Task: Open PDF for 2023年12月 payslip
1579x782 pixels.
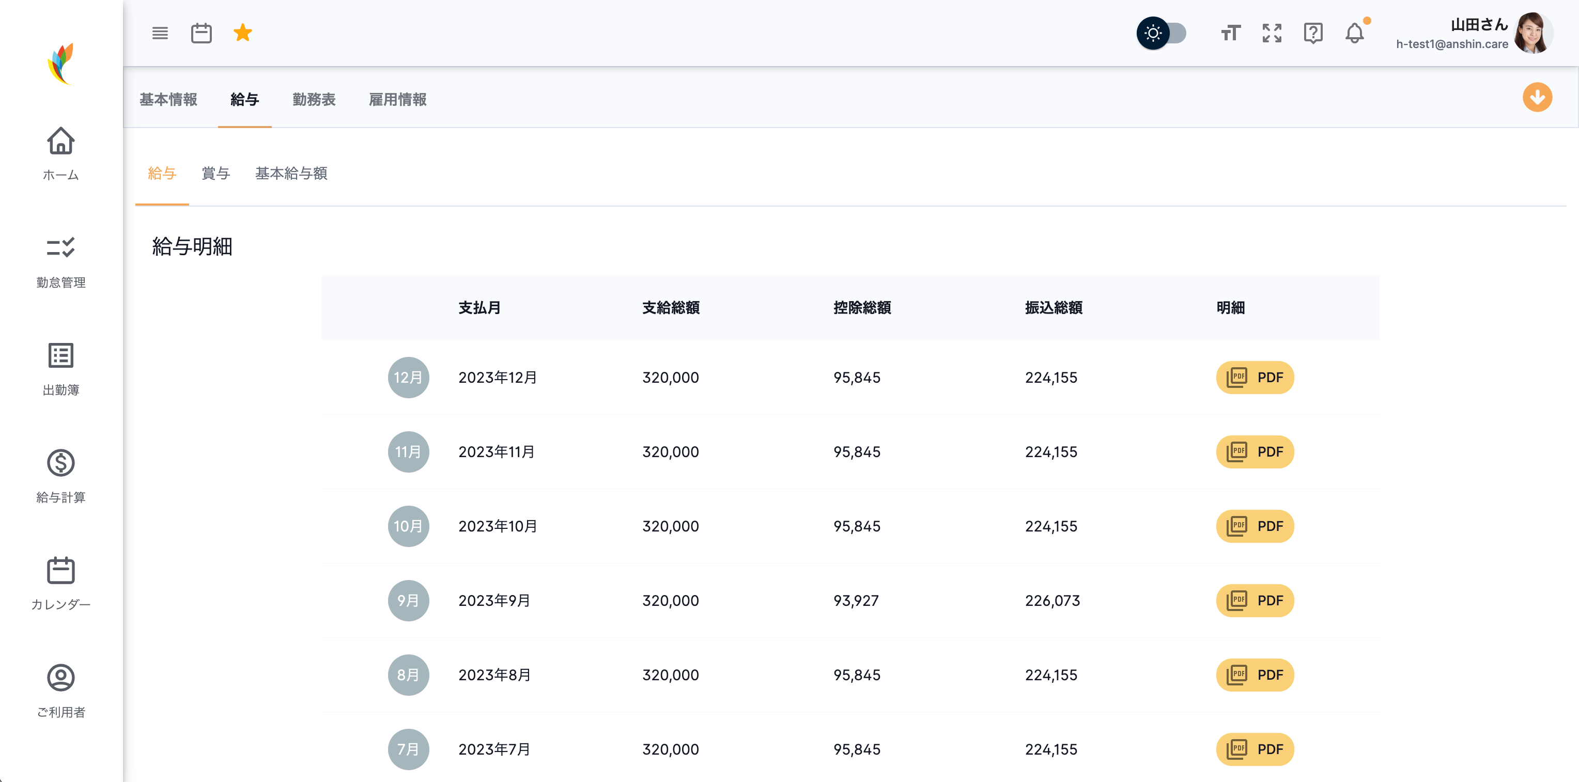Action: click(1254, 378)
